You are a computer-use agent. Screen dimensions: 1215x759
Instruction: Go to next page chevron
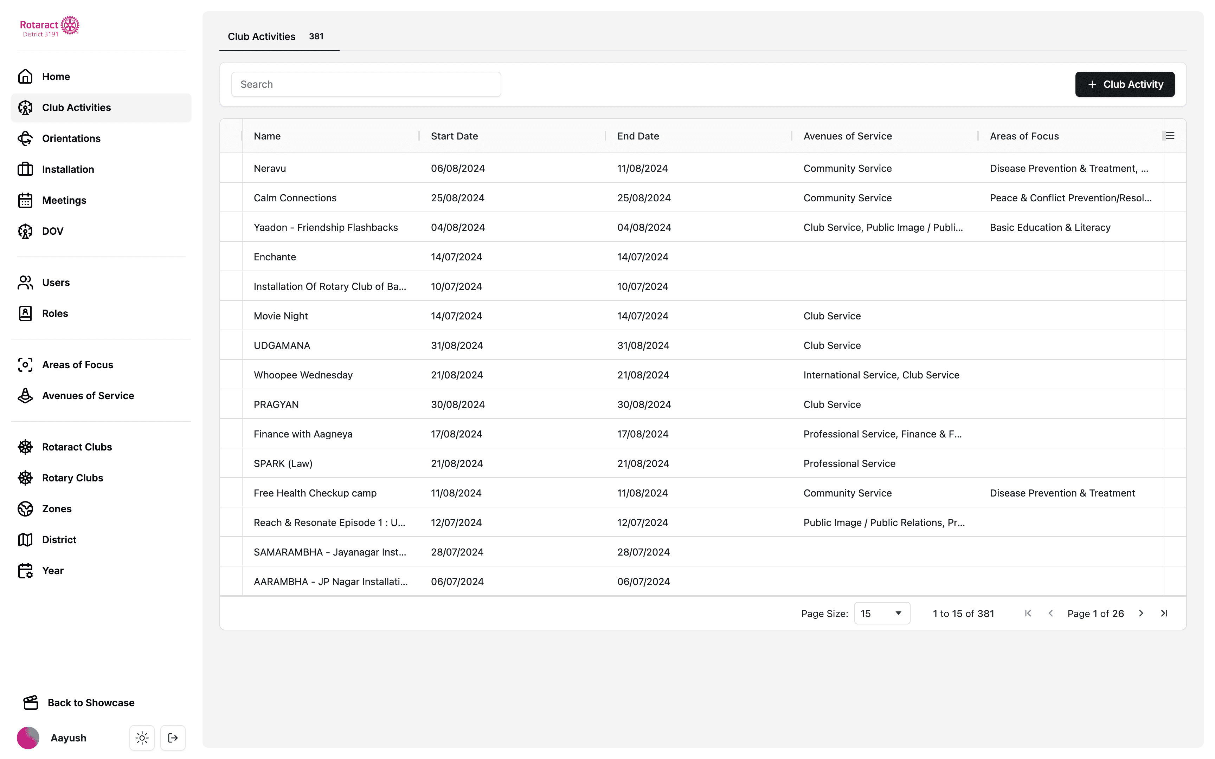[1141, 613]
